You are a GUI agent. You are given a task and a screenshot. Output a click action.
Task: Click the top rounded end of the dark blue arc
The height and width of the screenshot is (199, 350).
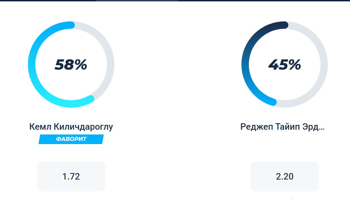click(285, 25)
